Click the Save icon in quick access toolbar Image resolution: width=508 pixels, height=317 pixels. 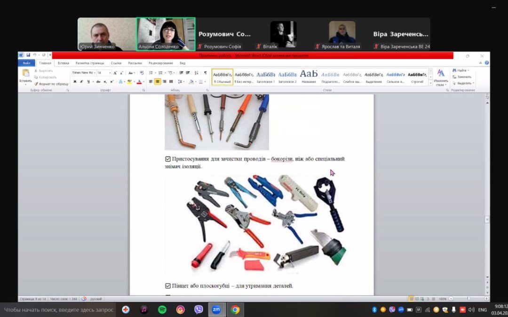[x=28, y=55]
